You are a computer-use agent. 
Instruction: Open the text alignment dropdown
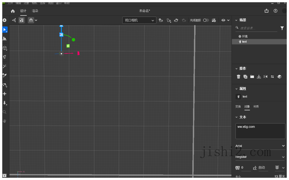[x=280, y=168]
